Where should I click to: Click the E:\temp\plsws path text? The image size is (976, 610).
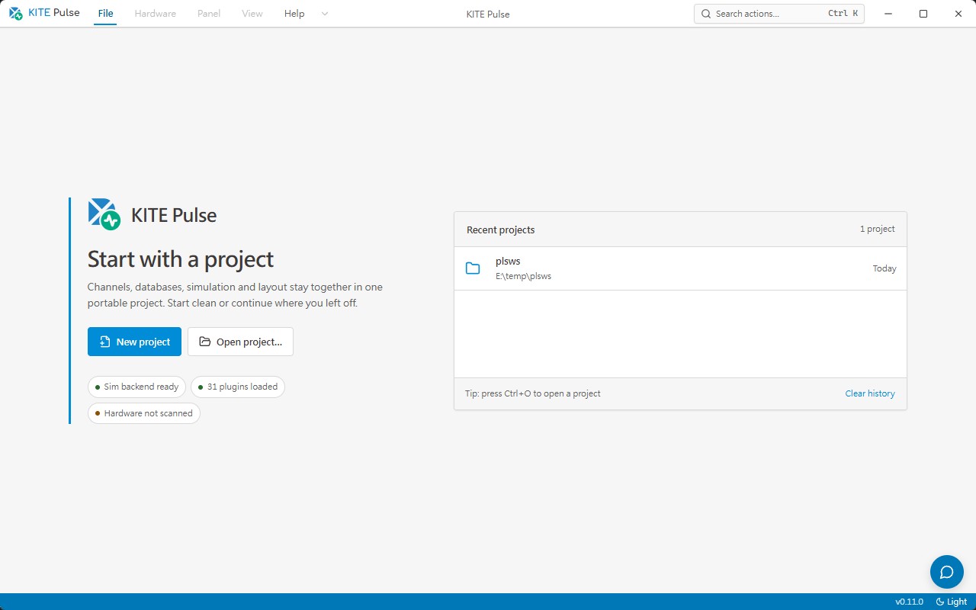[523, 276]
